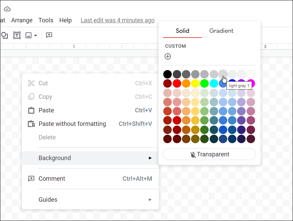Open the 'Last edit was 4 minutes ago' link
This screenshot has height=221, width=293.
[118, 20]
